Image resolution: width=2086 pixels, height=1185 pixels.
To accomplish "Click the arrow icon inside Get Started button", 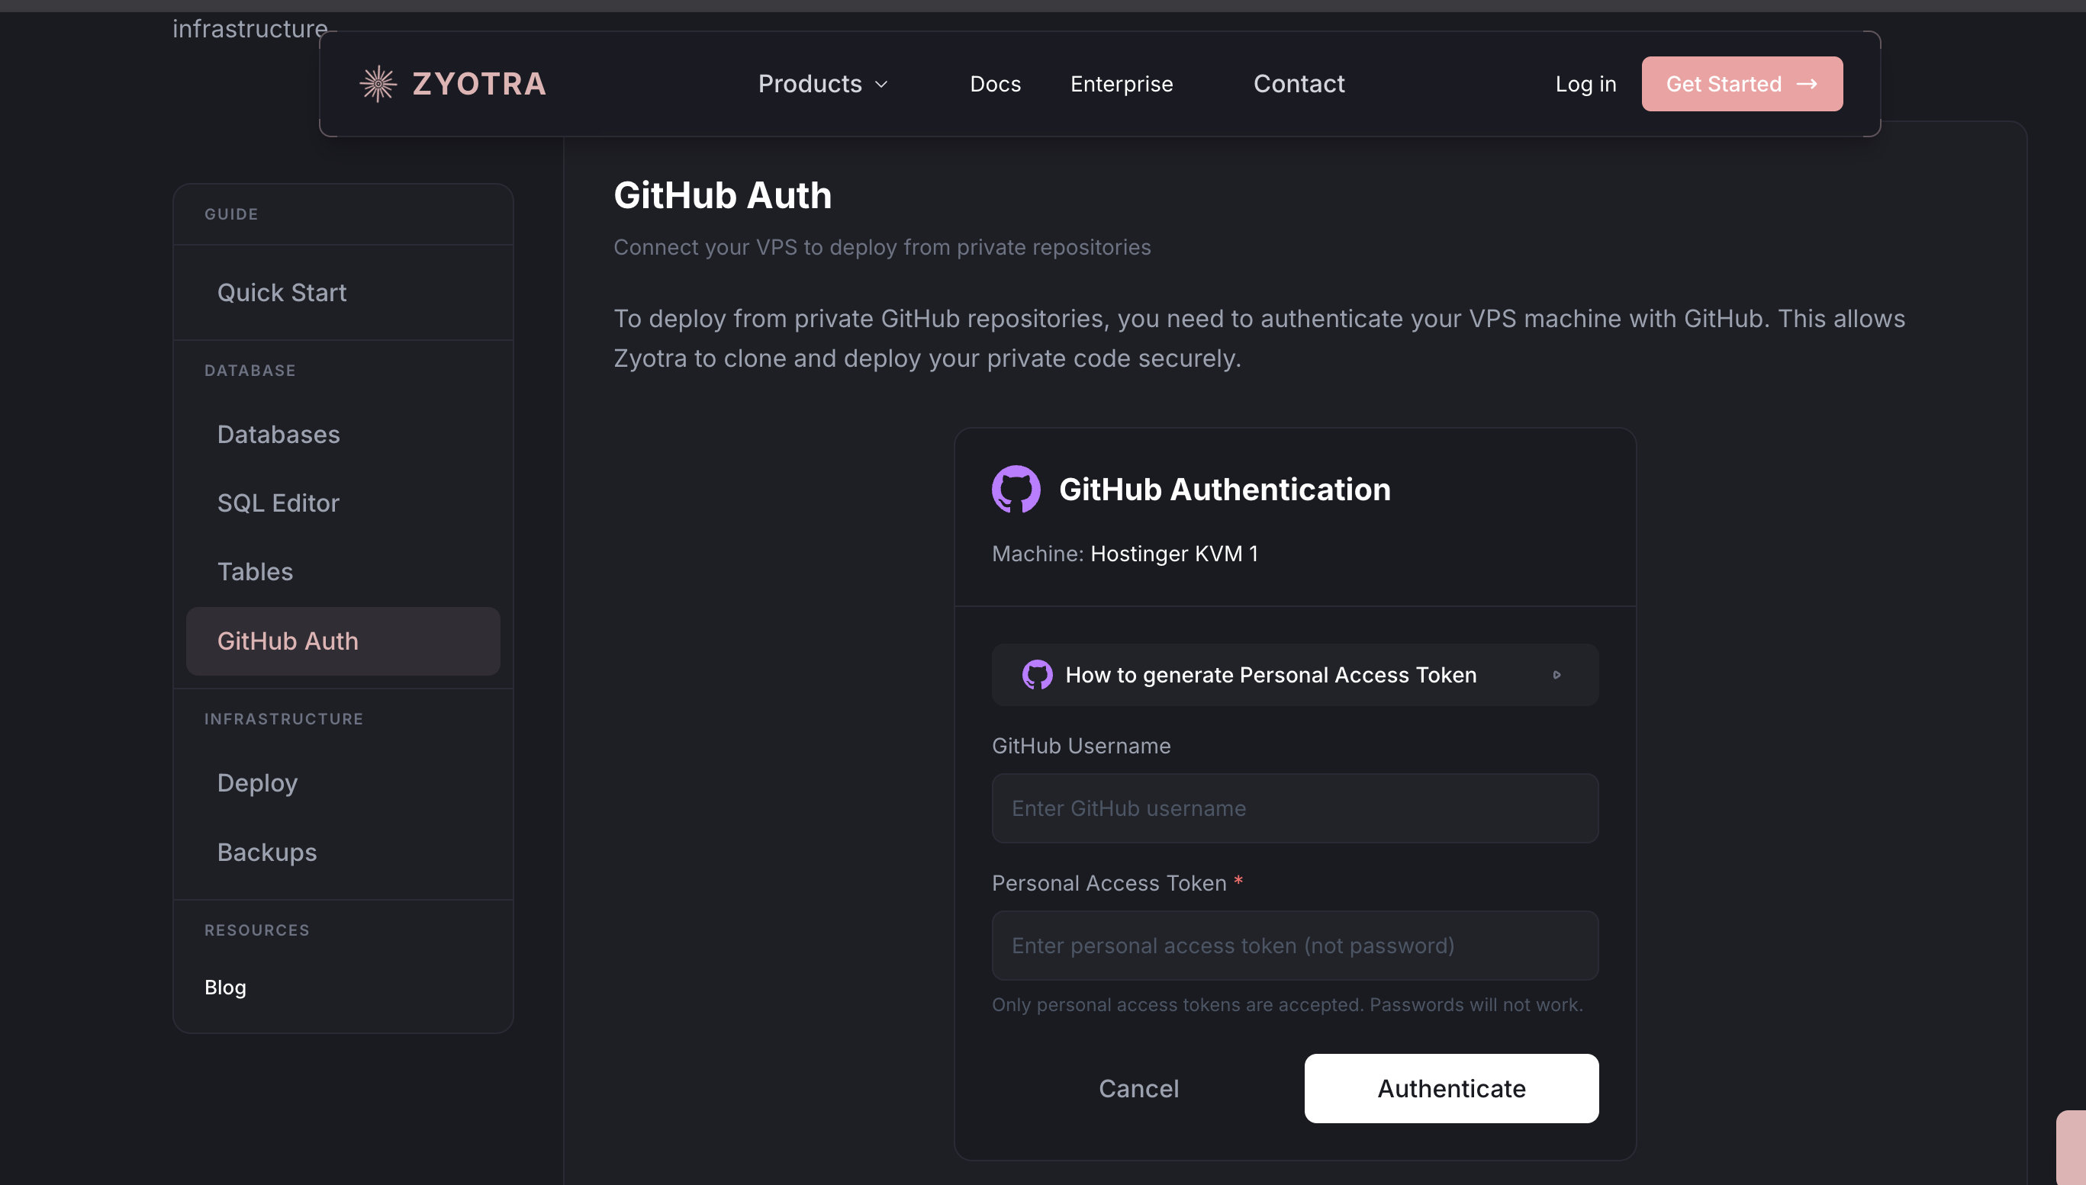I will click(x=1809, y=84).
